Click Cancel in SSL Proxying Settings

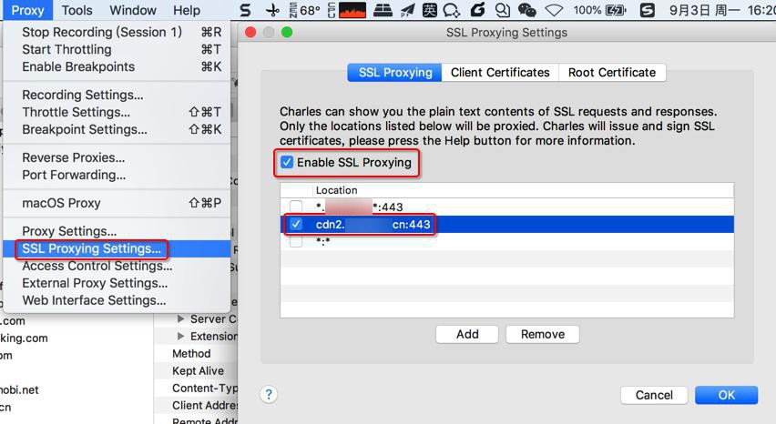(x=654, y=395)
